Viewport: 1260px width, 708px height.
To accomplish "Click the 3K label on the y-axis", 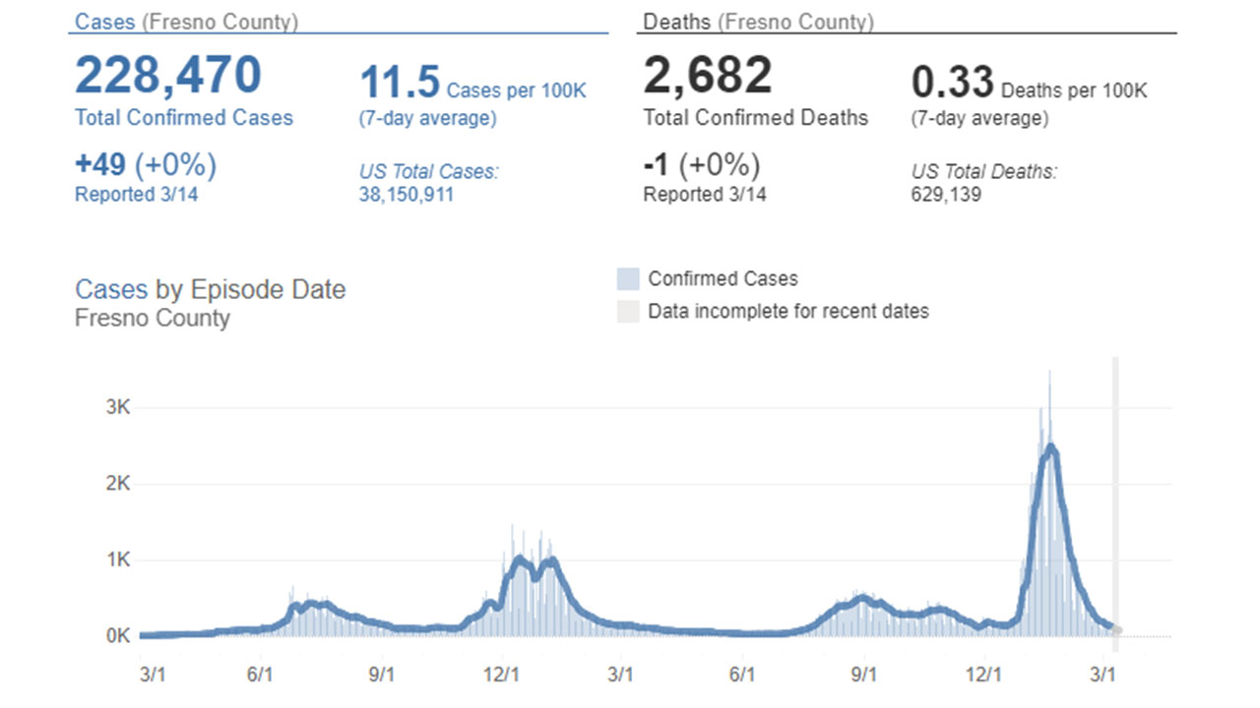I will tap(118, 408).
